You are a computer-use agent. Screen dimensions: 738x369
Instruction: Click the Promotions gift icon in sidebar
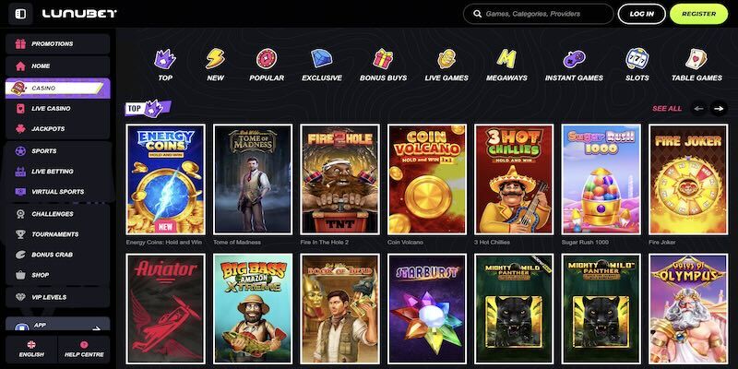[x=20, y=43]
